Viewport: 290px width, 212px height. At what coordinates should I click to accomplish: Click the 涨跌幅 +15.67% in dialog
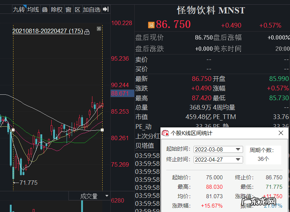point(212,206)
